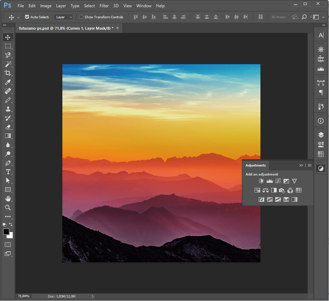Select the Crop tool
The width and height of the screenshot is (329, 301).
[x=8, y=73]
